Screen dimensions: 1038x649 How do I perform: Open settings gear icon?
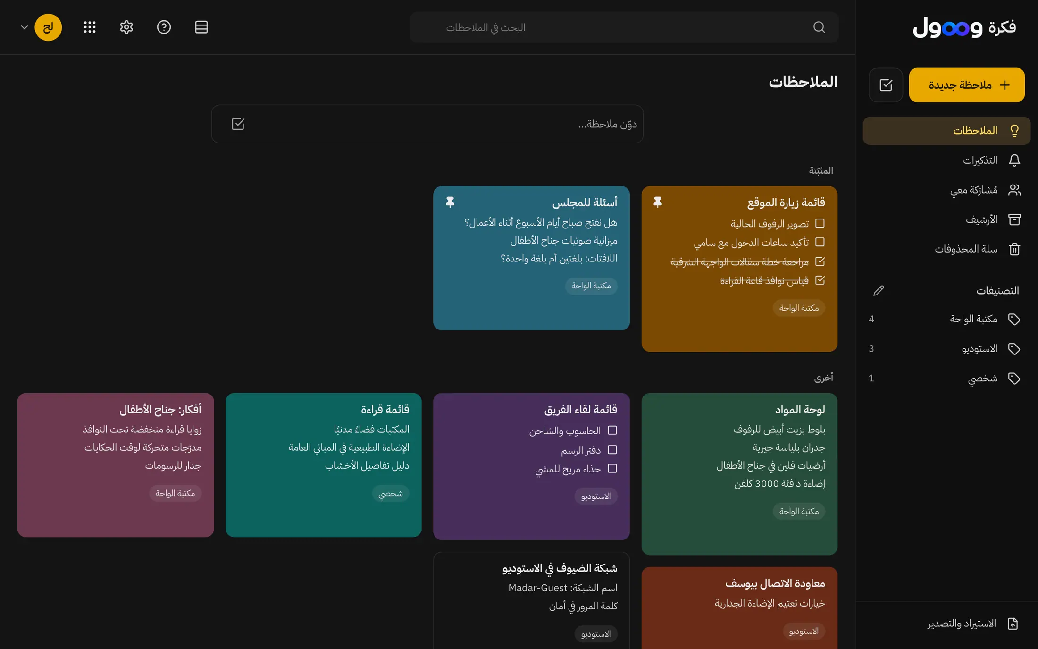pyautogui.click(x=126, y=27)
